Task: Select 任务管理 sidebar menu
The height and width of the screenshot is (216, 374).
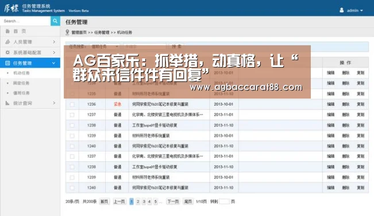Action: [x=30, y=63]
